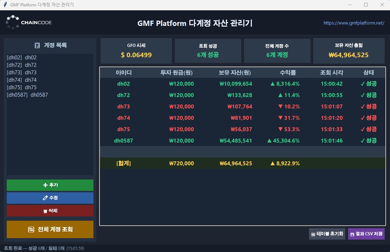Click query time 15:01:20
The height and width of the screenshot is (252, 390).
pyautogui.click(x=331, y=118)
